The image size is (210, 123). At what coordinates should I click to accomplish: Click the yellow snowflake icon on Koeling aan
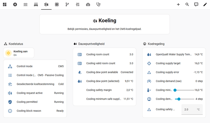point(8,53)
